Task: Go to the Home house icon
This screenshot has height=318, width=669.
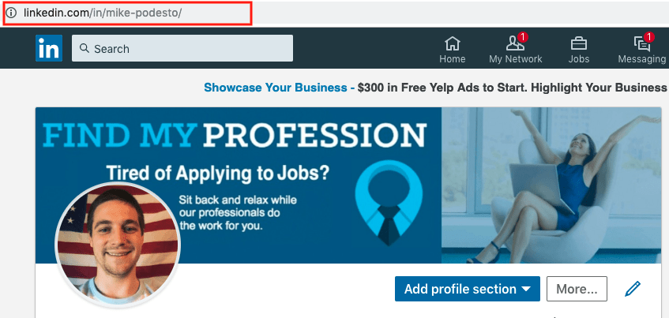Action: (453, 43)
